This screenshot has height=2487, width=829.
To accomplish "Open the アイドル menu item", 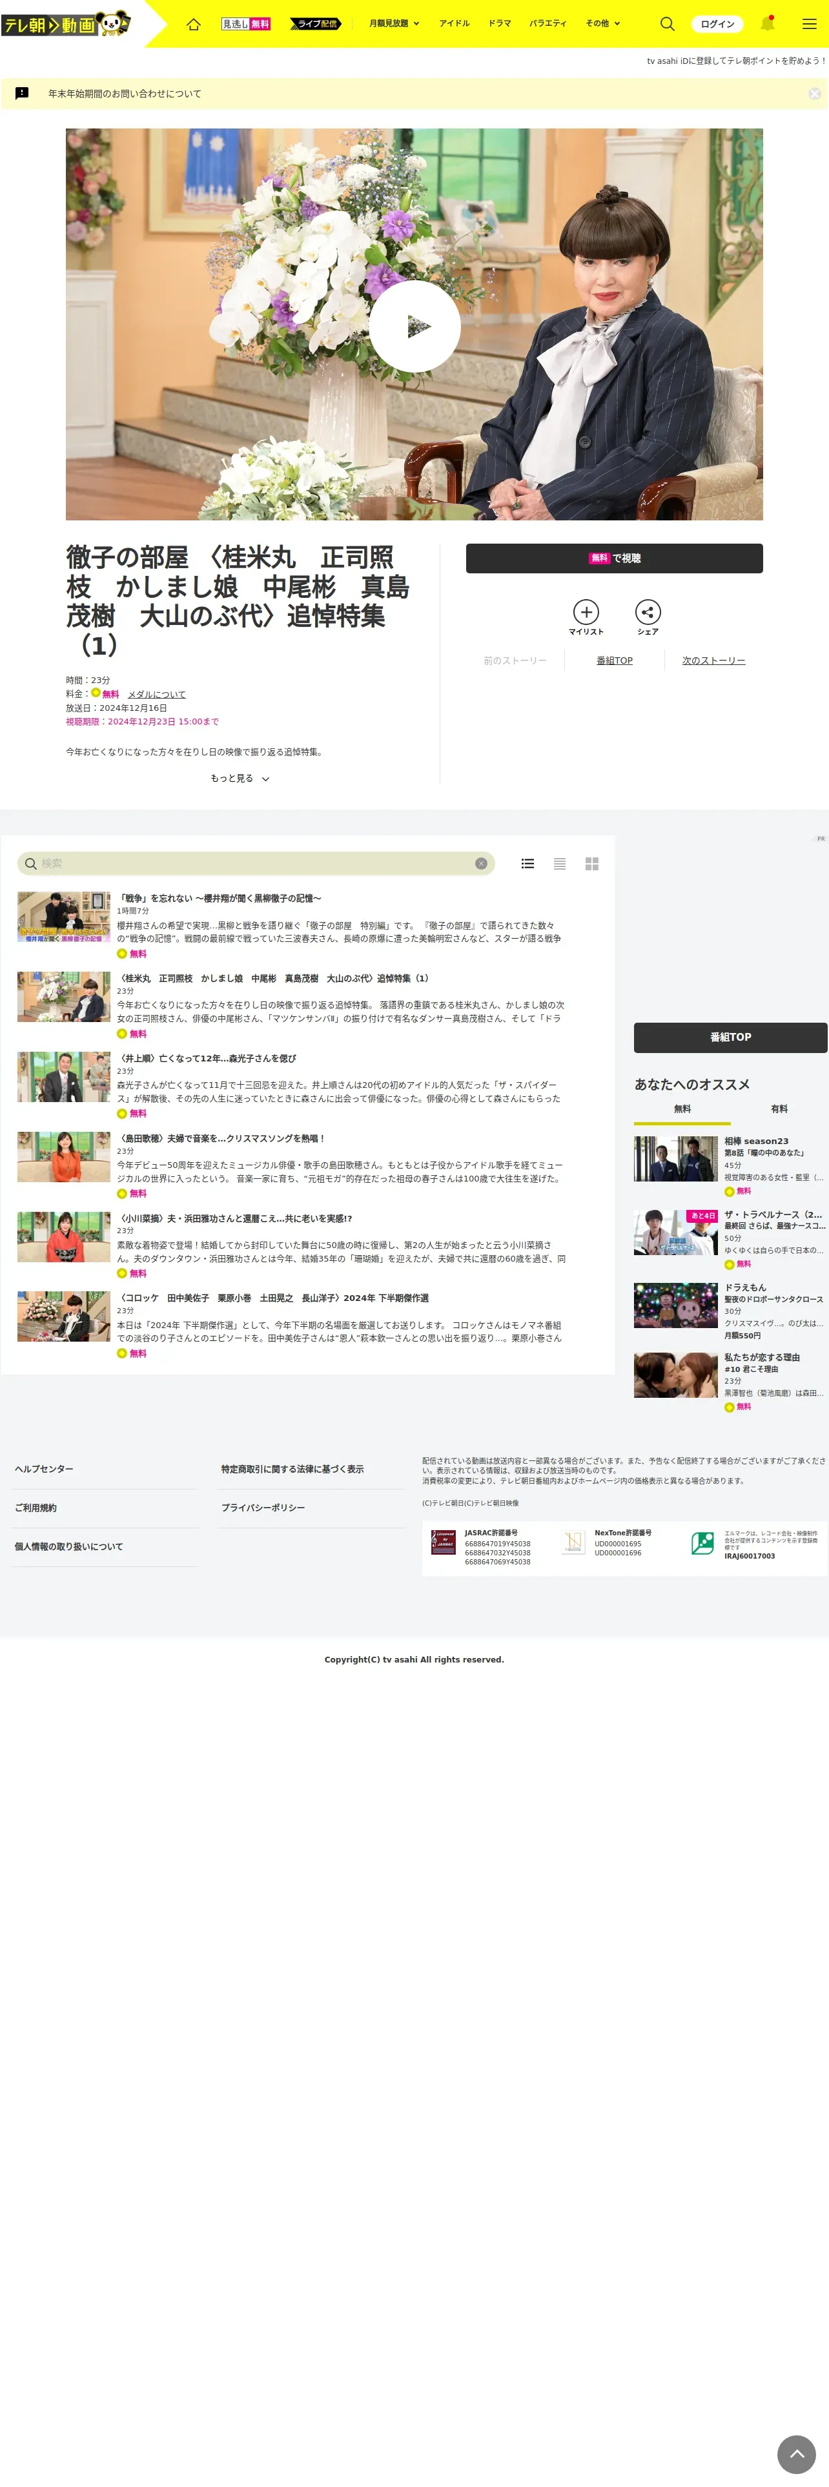I will click(x=454, y=23).
